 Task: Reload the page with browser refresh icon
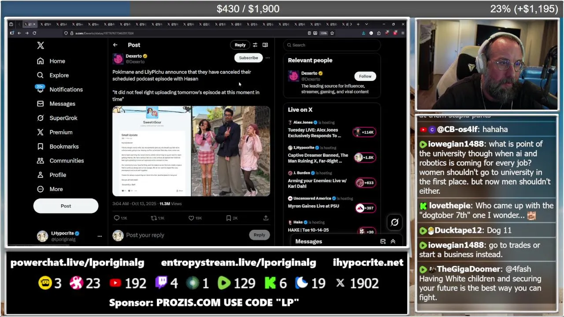coord(34,33)
